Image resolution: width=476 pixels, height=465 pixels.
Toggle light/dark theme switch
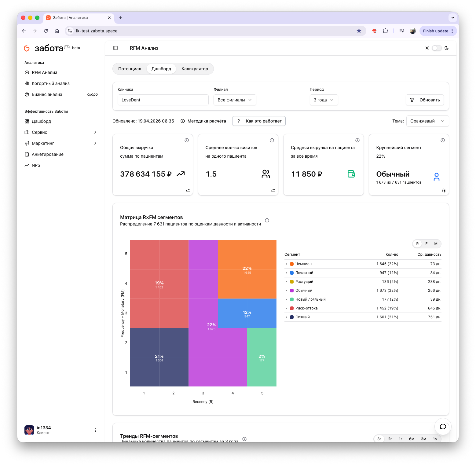click(437, 48)
